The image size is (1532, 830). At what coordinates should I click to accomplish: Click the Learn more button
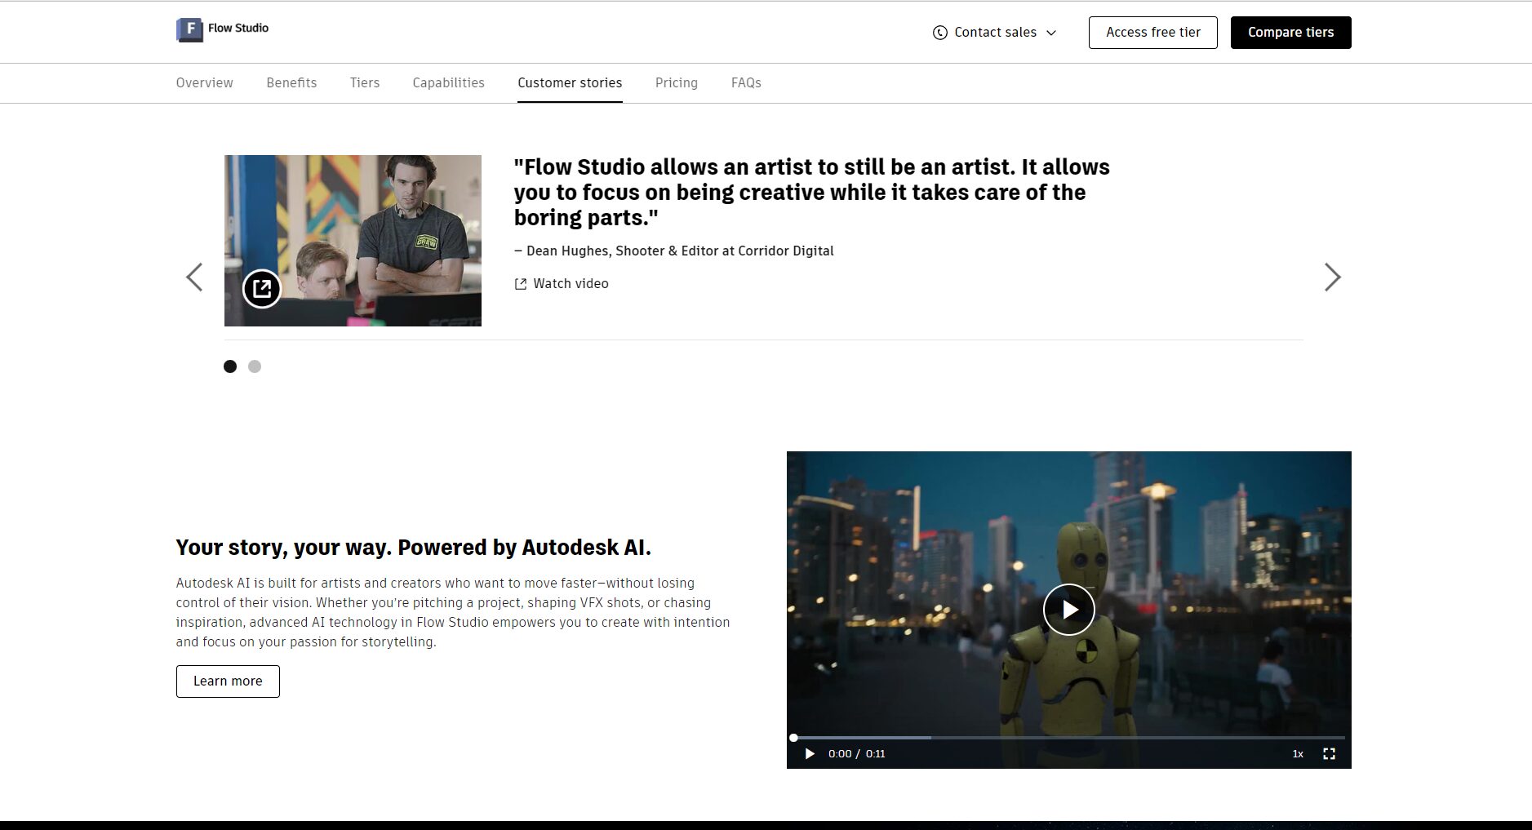[x=228, y=681]
